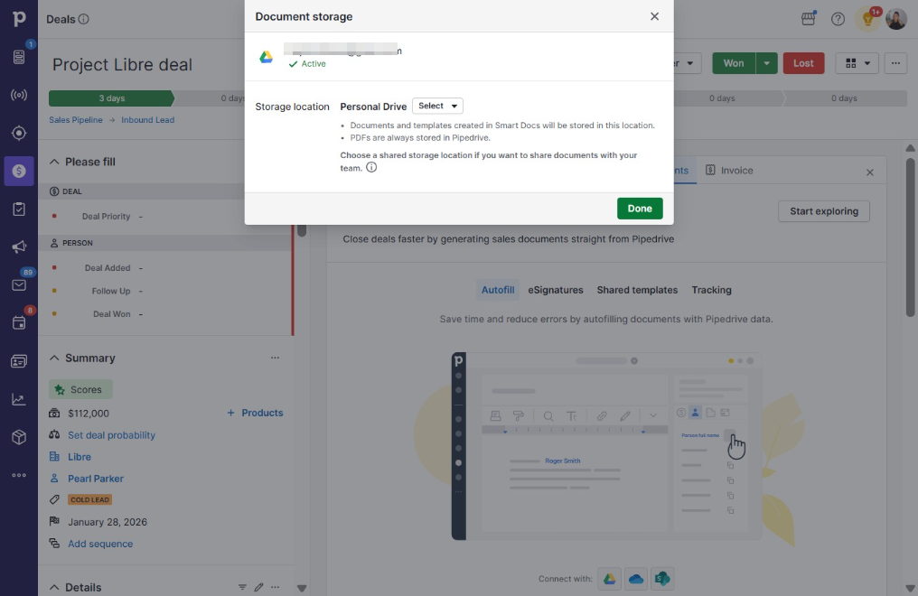Connect with SharePoint icon
This screenshot has width=918, height=596.
(x=662, y=579)
